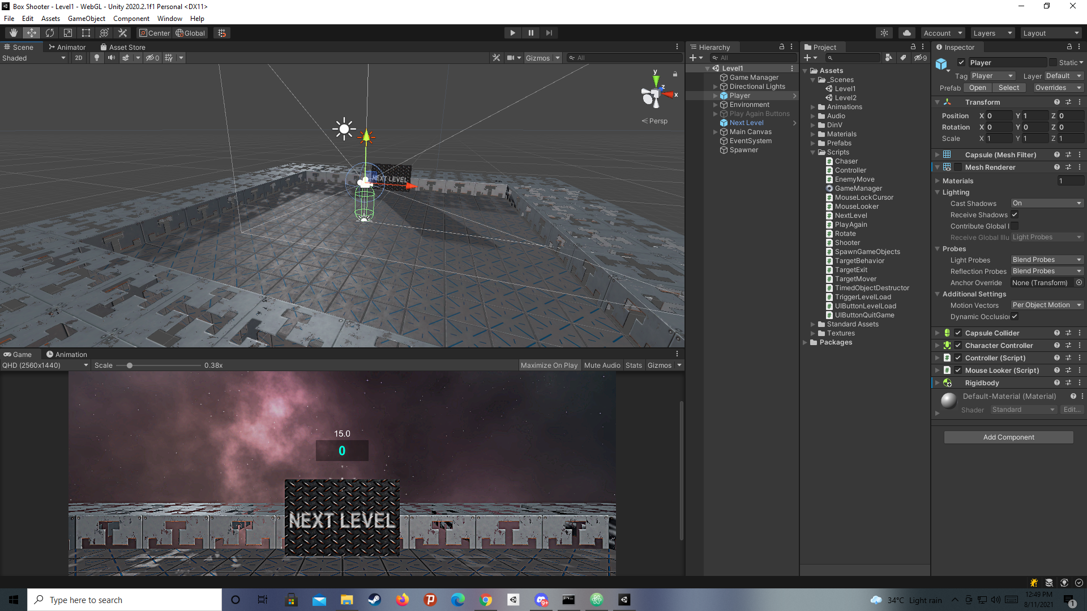Open the Light Probes dropdown
The width and height of the screenshot is (1087, 611).
point(1047,260)
